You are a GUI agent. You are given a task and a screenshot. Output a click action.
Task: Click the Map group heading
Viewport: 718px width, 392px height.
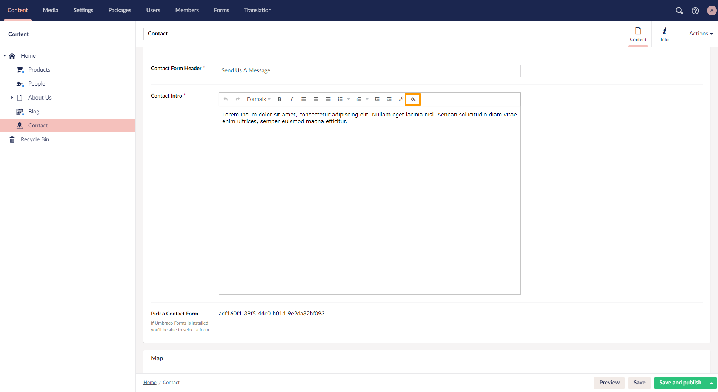coord(157,358)
